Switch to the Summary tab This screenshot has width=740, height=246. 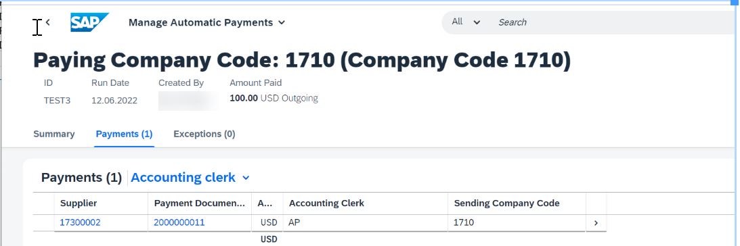(x=53, y=134)
